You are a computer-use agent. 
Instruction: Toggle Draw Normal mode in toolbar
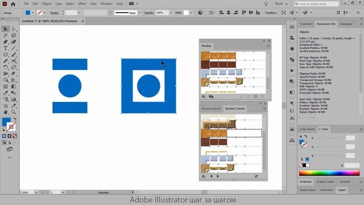click(4, 142)
